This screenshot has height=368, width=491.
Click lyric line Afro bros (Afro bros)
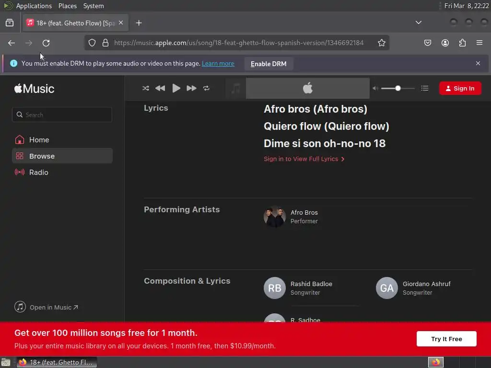tap(316, 109)
